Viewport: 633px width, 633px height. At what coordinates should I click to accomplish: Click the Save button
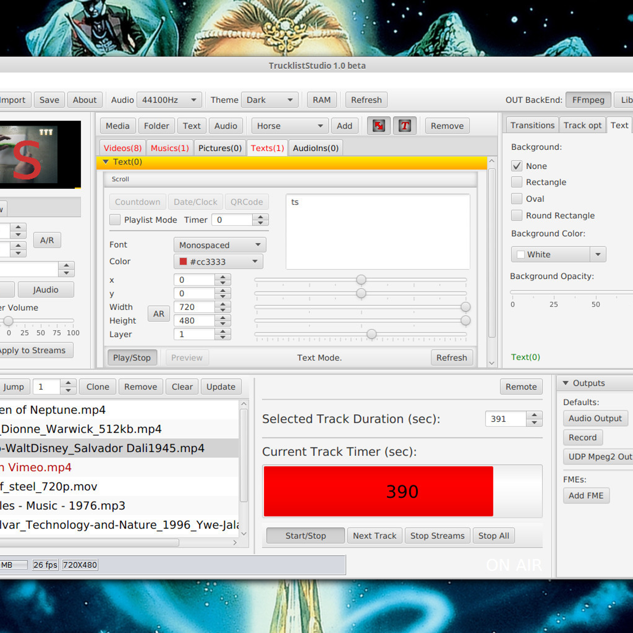[x=49, y=100]
